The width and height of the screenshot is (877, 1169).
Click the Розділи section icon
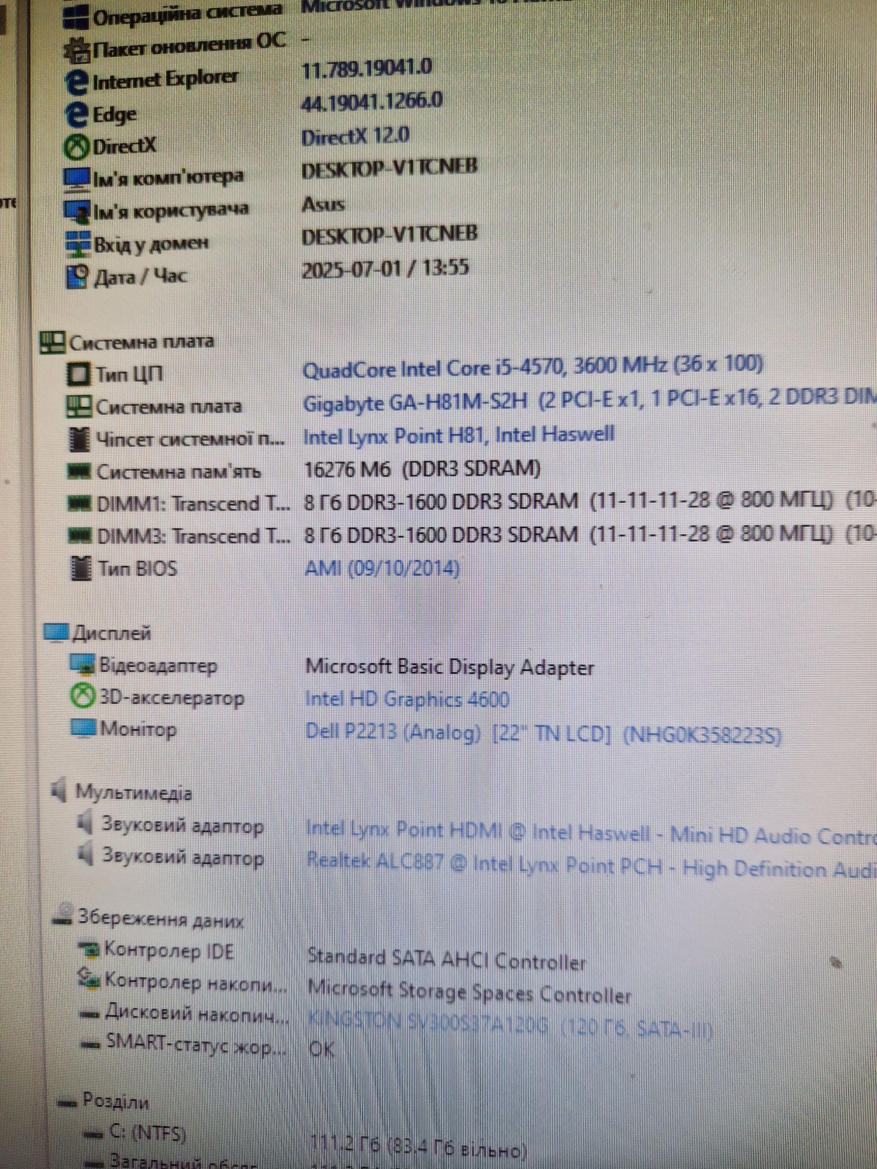click(68, 1104)
